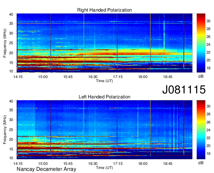214x173 pixels.
Task: Click the Left Handed Polarization spectrogram image
Action: tap(104, 130)
